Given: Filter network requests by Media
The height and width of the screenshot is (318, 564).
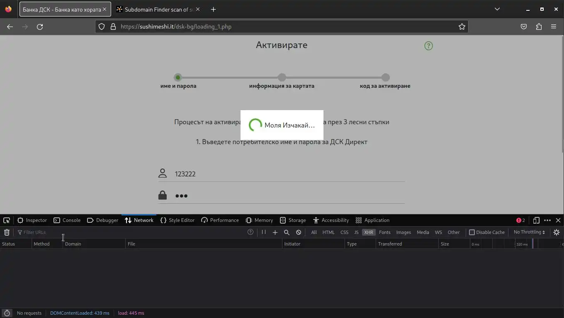Looking at the screenshot, I should pos(423,232).
